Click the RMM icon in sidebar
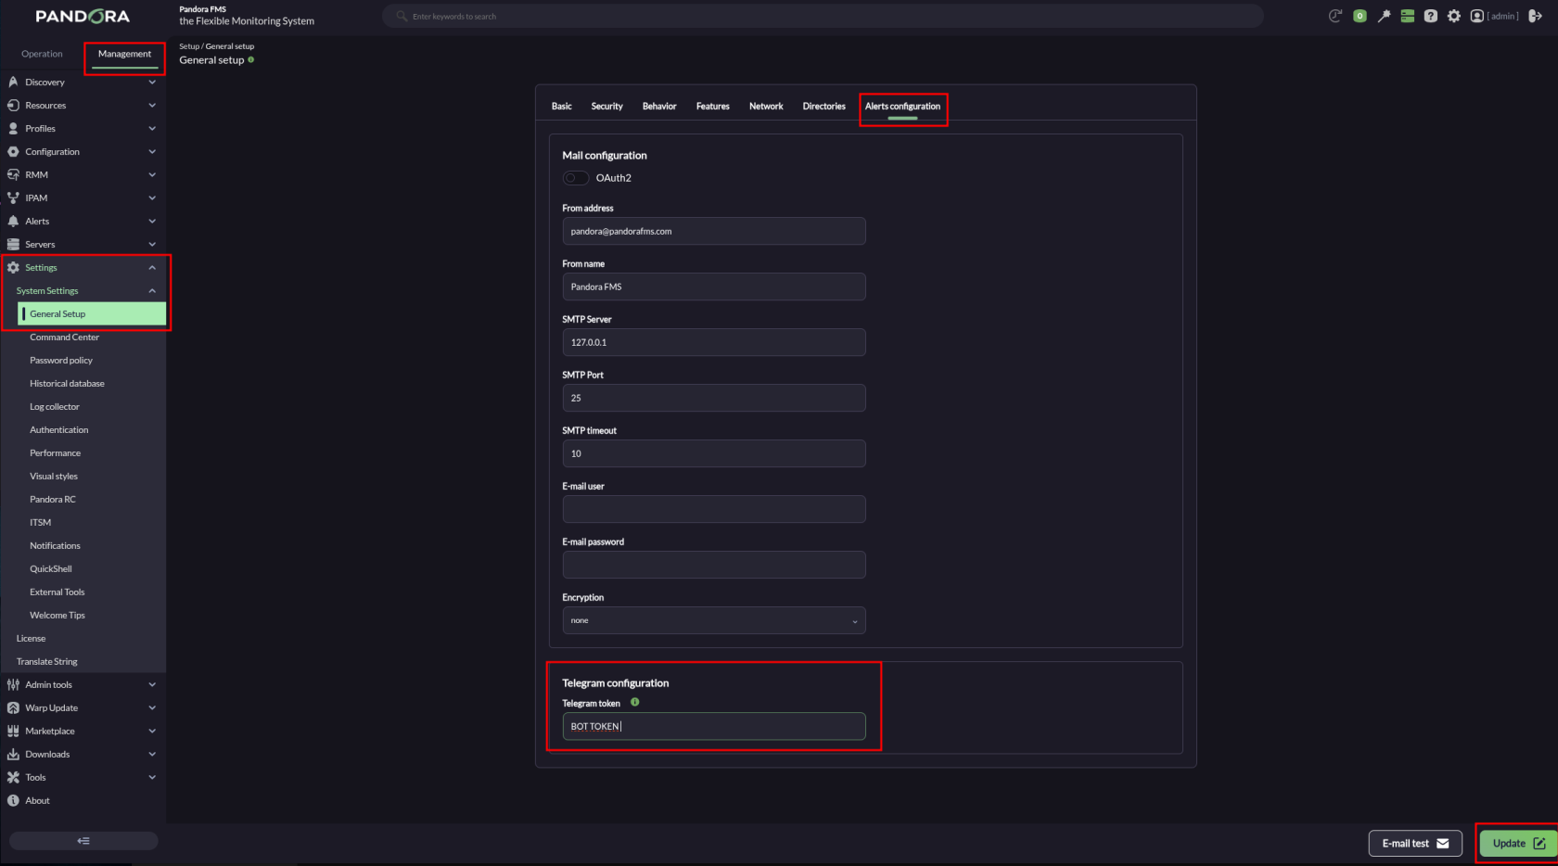1558x866 pixels. pyautogui.click(x=13, y=175)
